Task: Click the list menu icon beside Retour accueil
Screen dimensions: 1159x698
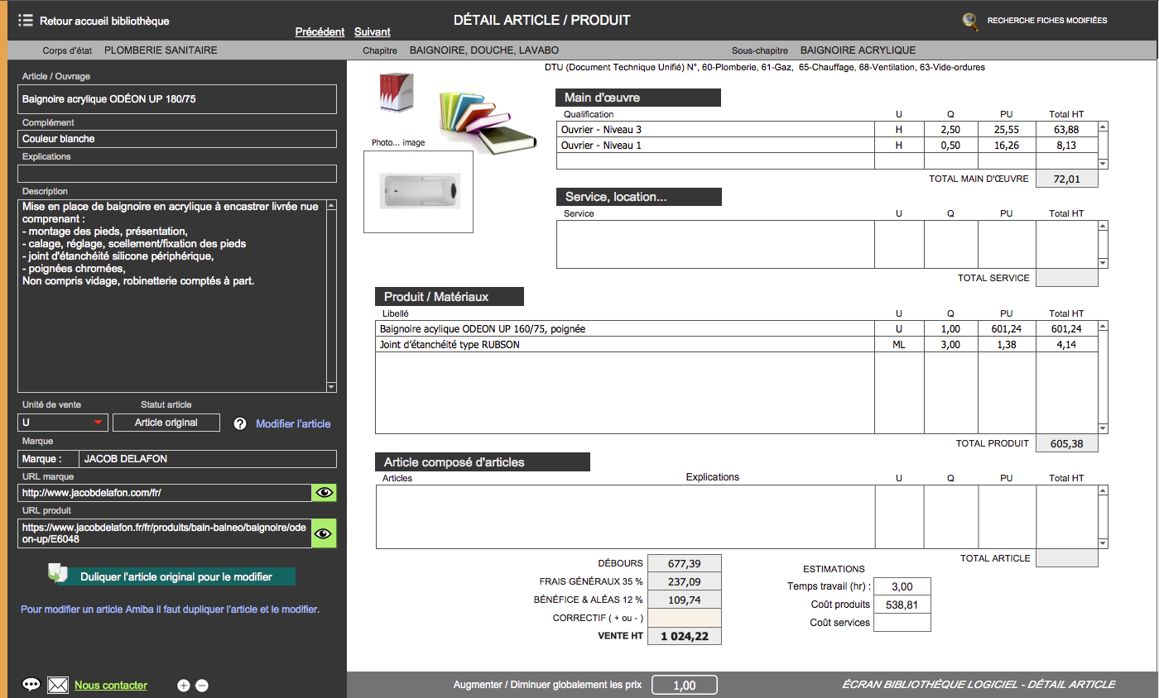Action: pyautogui.click(x=26, y=20)
